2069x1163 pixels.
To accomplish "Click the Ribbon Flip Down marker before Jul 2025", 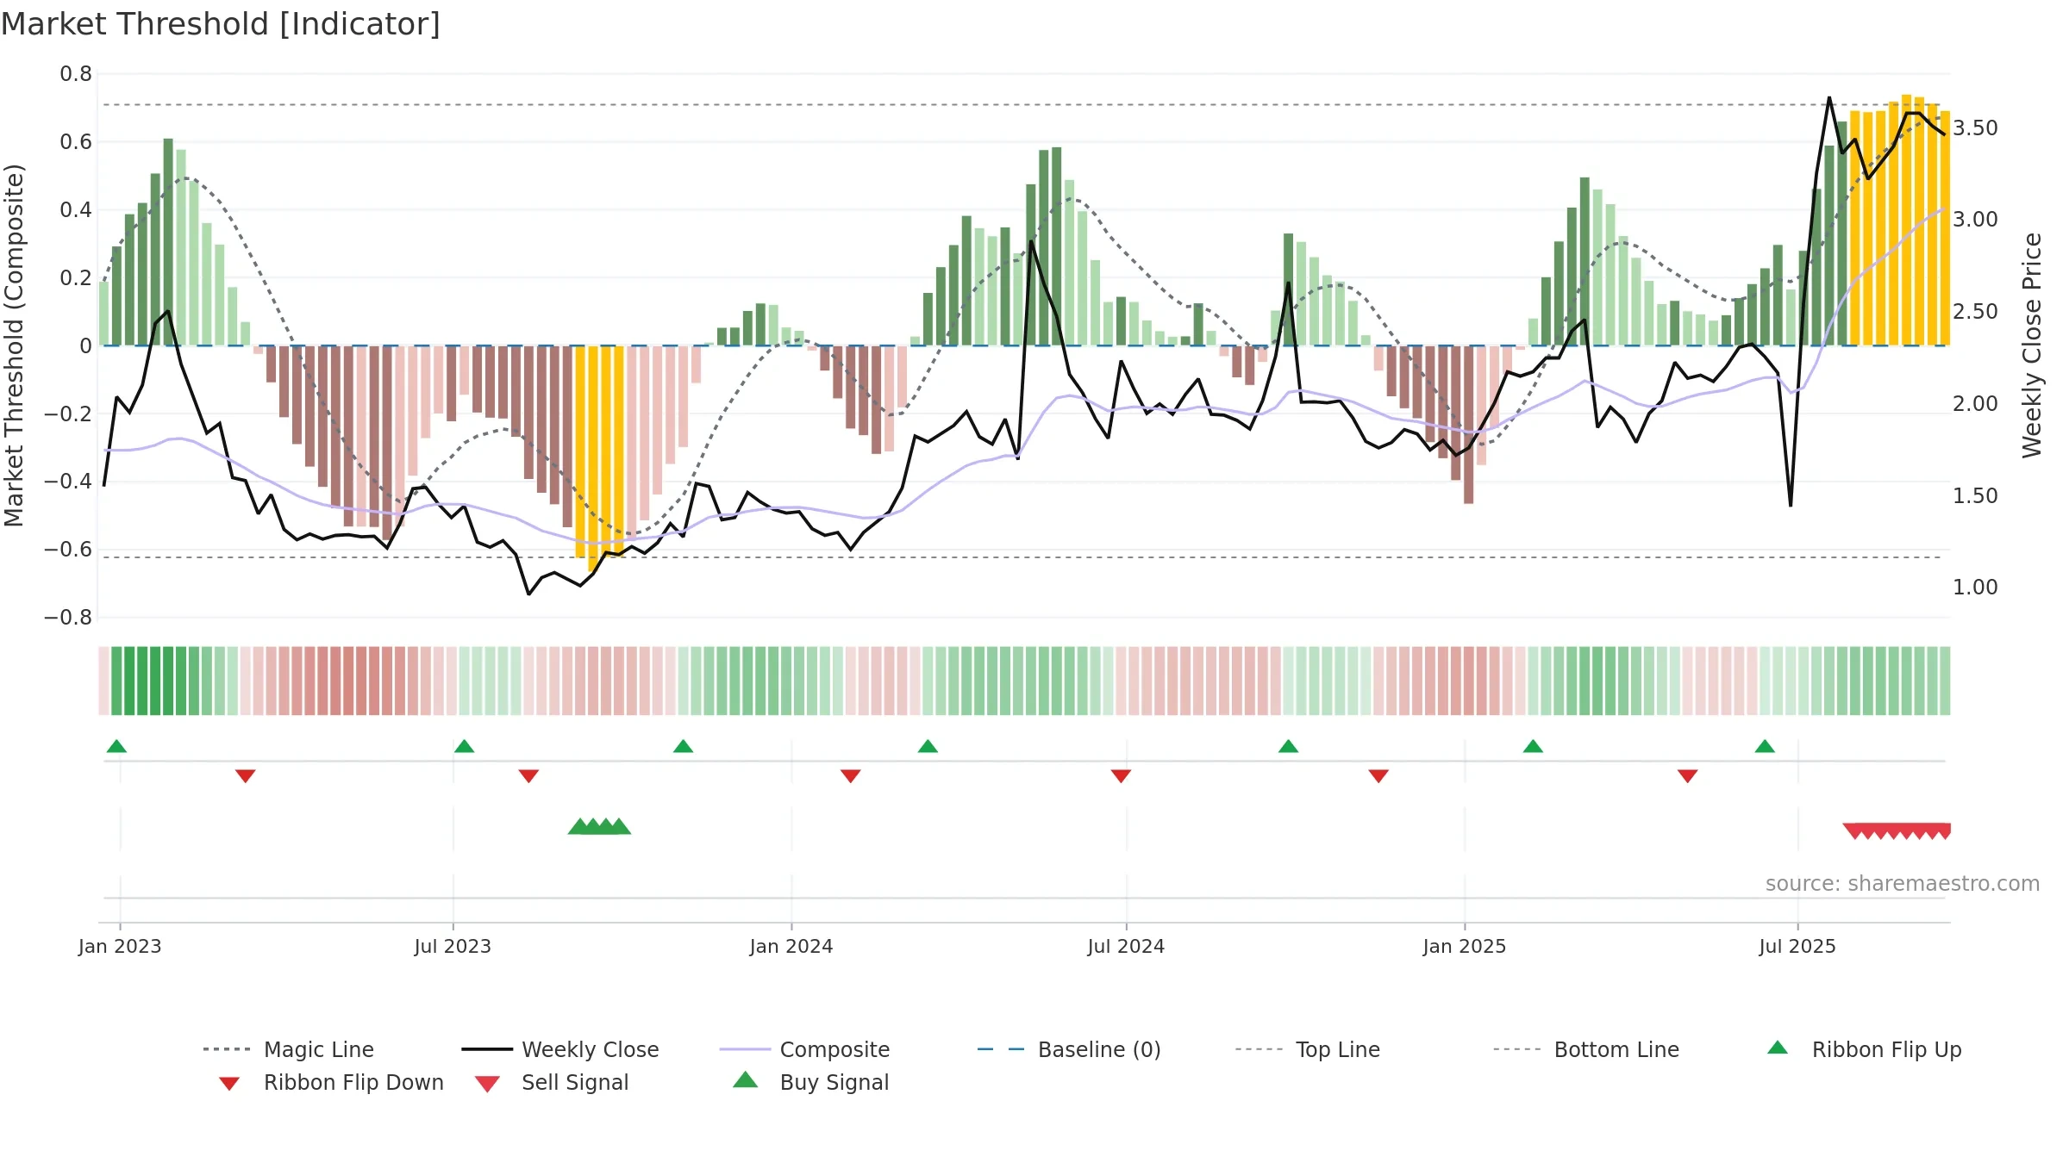I will pos(1687,776).
